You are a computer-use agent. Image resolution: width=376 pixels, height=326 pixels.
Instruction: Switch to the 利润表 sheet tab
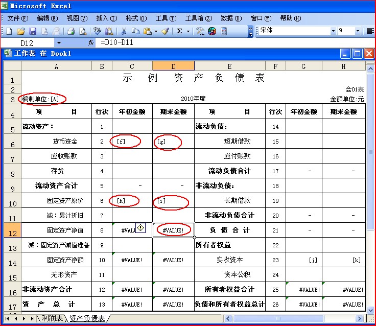coord(52,318)
